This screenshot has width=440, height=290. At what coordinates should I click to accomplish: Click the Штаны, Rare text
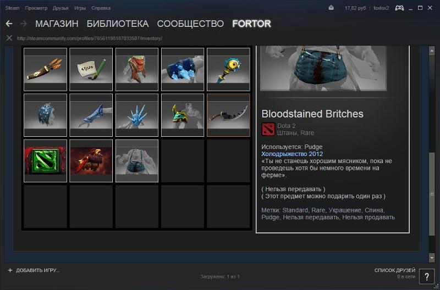click(295, 133)
